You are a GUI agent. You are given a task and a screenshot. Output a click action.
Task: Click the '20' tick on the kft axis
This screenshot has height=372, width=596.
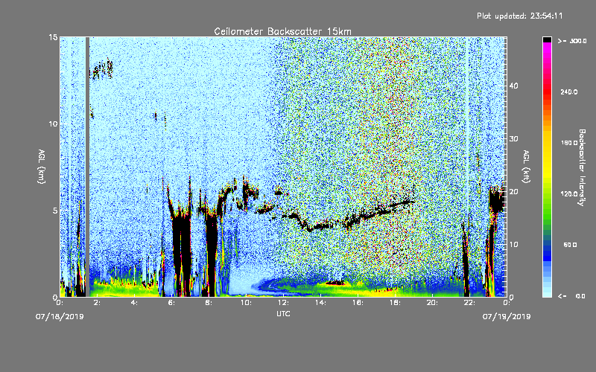pyautogui.click(x=513, y=192)
